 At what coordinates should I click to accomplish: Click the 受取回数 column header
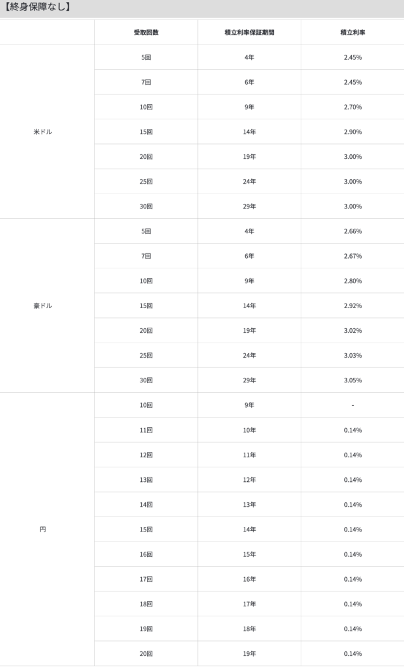pos(146,33)
